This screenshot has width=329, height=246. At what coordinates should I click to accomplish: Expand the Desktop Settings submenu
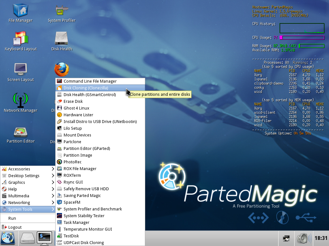pos(28,176)
